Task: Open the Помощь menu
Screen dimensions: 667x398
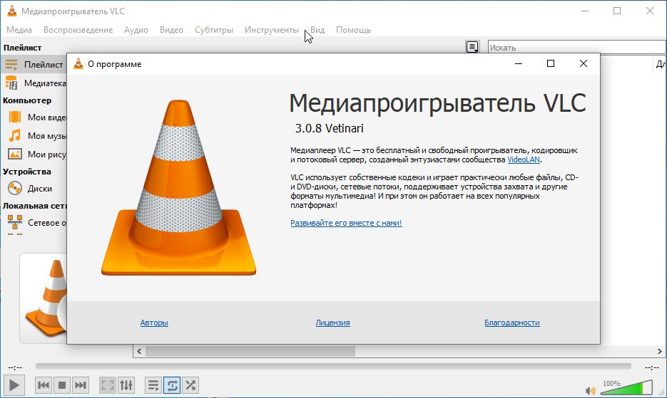Action: point(354,30)
